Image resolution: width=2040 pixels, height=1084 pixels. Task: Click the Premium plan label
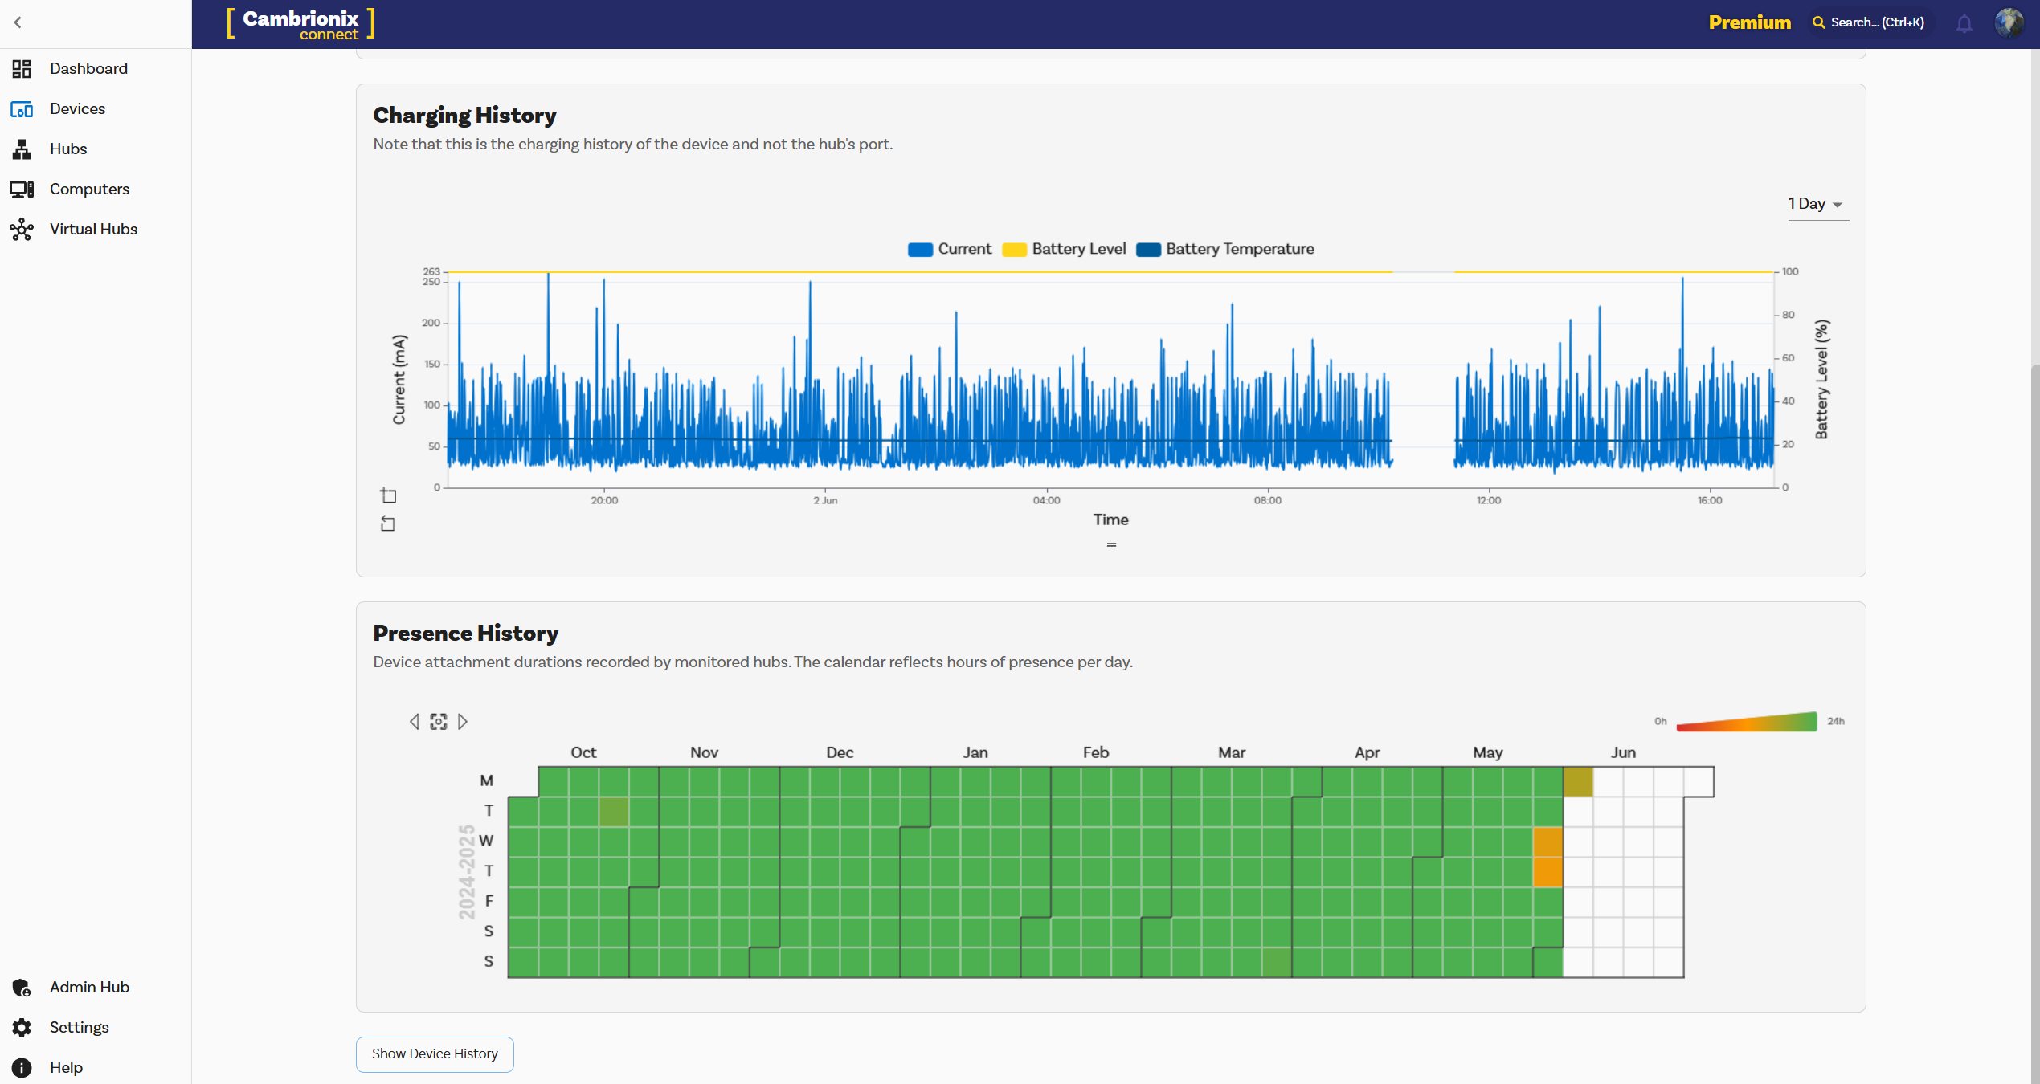pyautogui.click(x=1749, y=22)
